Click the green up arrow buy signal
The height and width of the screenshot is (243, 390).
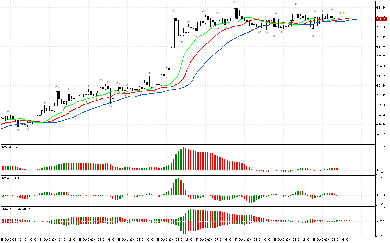coord(342,14)
